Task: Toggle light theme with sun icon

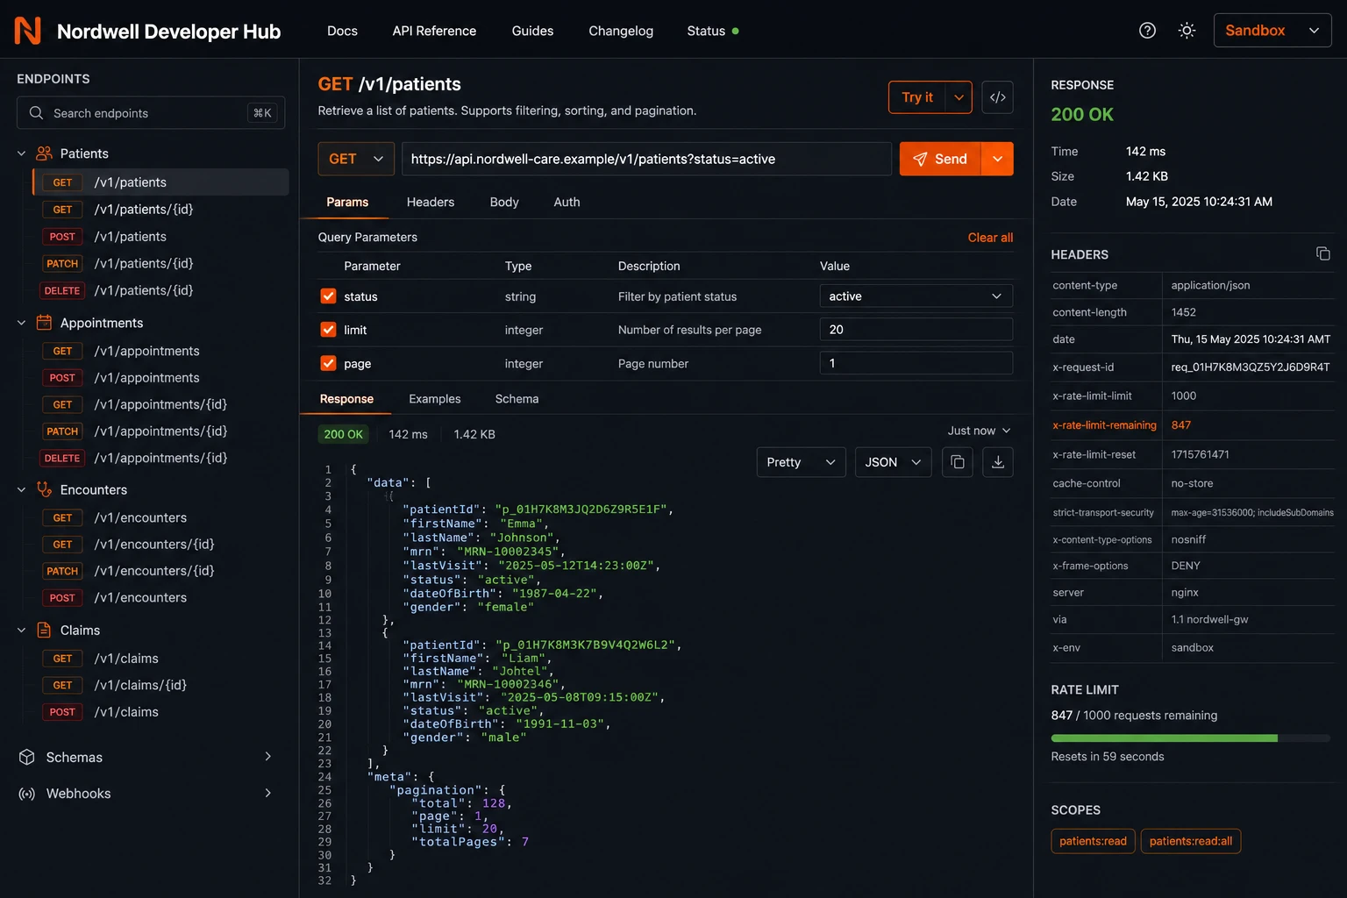Action: [1187, 31]
